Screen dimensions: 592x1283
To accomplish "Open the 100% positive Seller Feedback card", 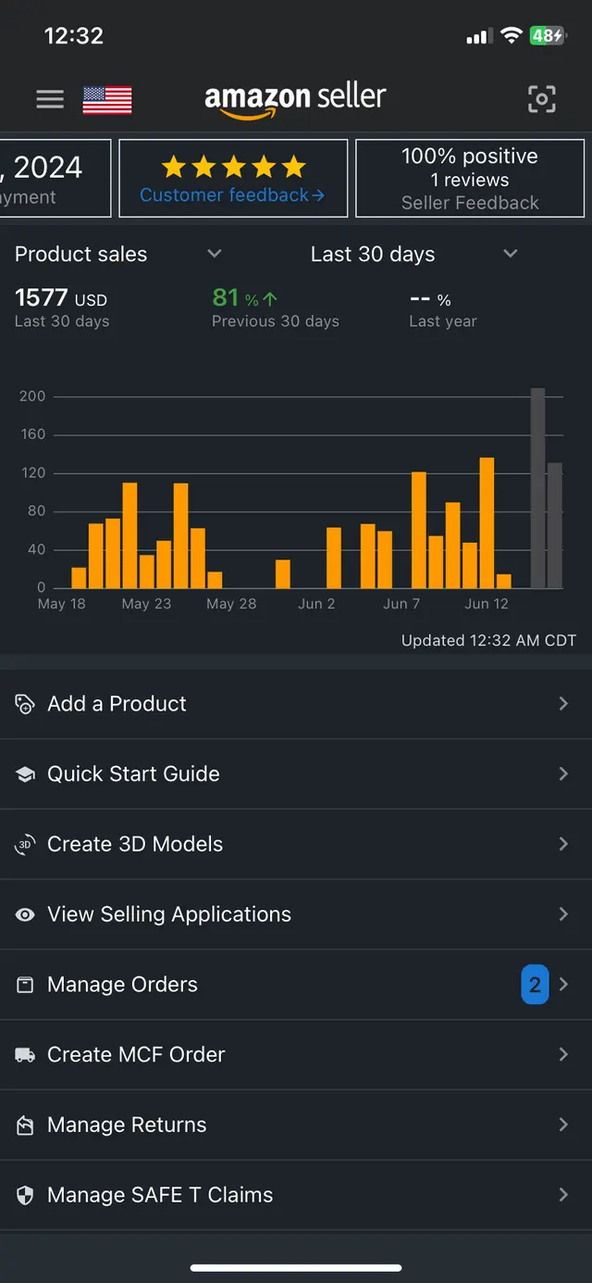I will 470,179.
